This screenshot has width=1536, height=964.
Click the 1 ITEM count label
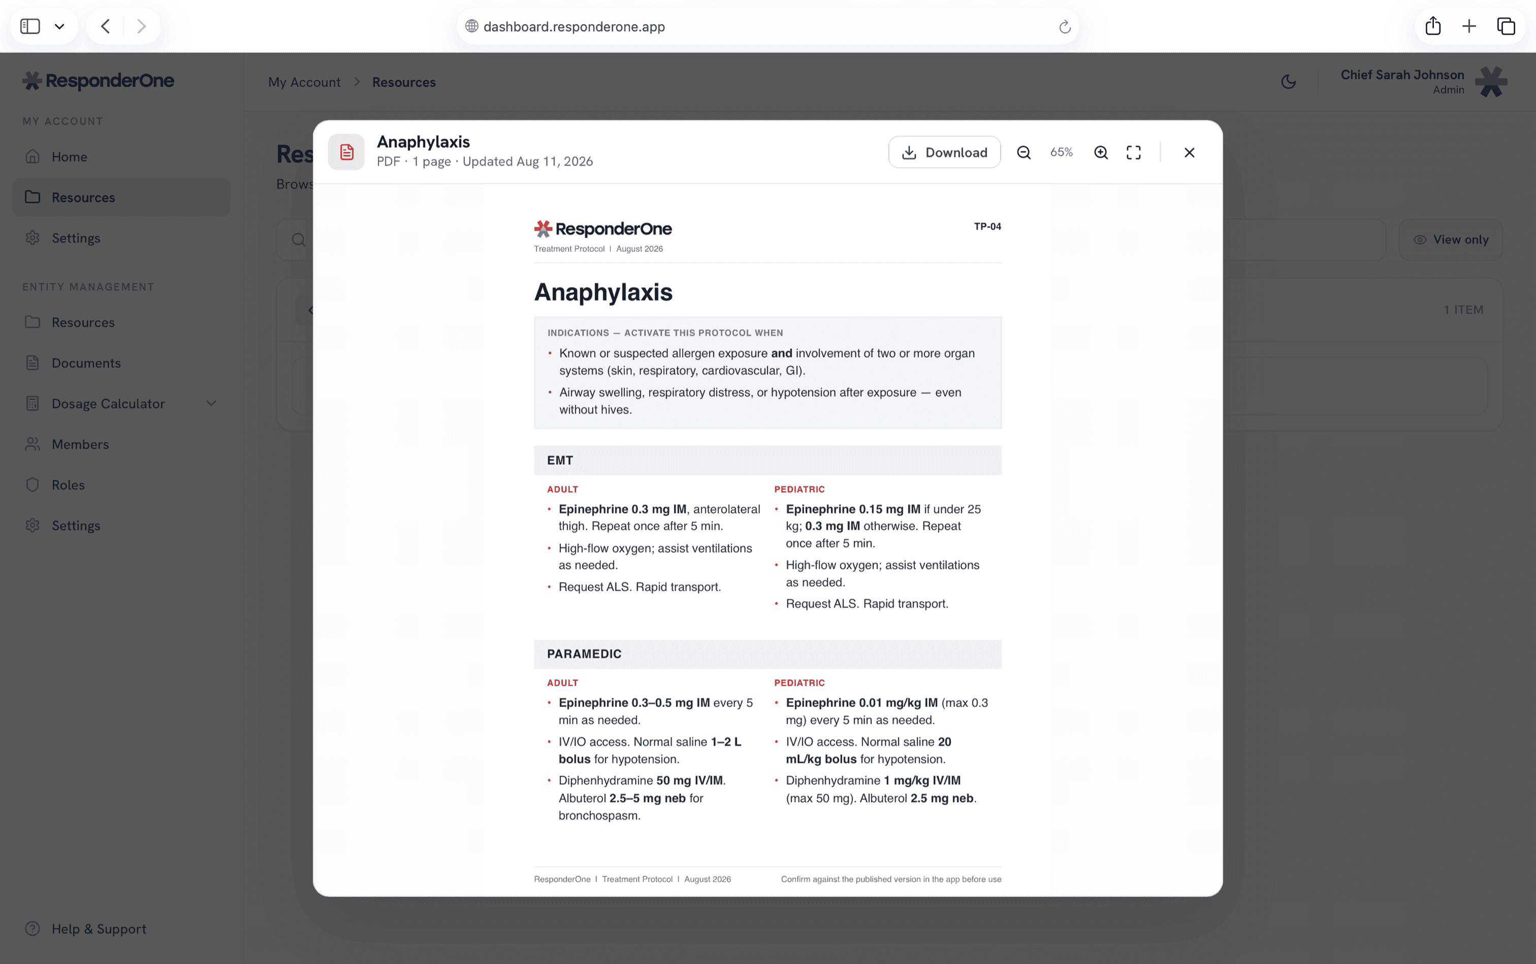[1463, 310]
